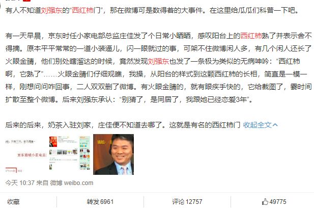Open the 刘强东 link in the first sentence
Screen dimensions: 314x209
51,10
